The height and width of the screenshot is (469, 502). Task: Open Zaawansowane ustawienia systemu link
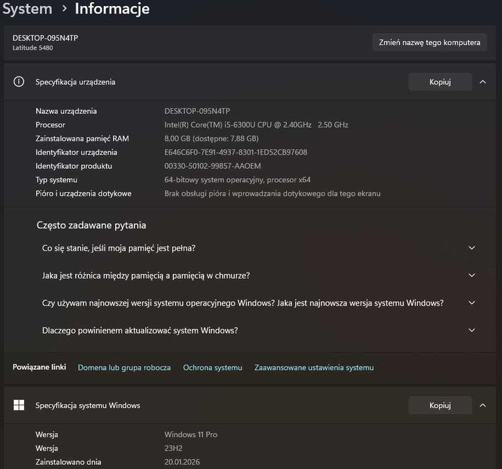tap(314, 368)
